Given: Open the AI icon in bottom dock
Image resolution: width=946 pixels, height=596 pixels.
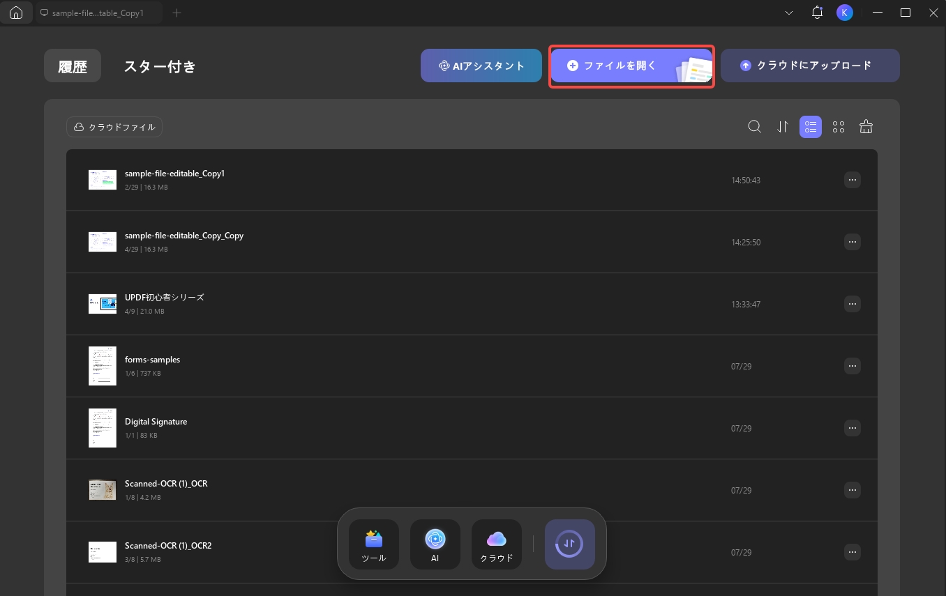Looking at the screenshot, I should tap(435, 544).
